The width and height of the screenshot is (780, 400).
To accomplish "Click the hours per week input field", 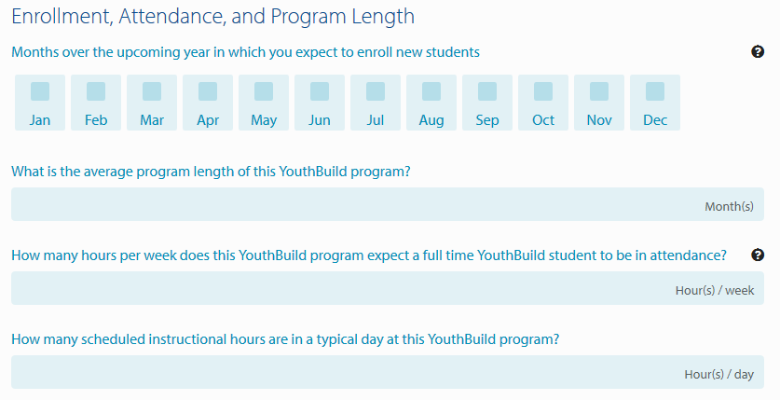I will tap(354, 289).
